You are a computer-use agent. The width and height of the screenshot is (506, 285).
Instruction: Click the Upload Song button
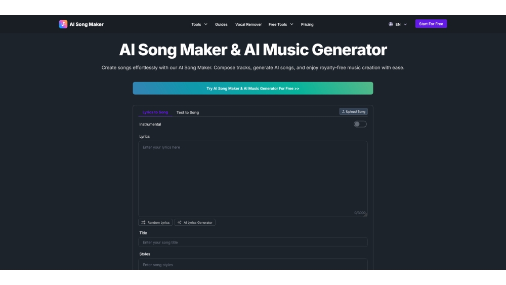pos(353,111)
